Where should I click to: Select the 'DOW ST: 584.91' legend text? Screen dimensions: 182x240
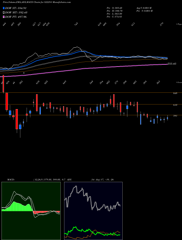tap(16, 8)
